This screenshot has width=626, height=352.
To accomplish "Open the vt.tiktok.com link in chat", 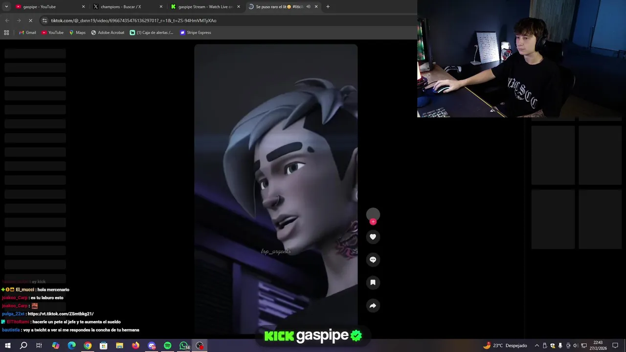I will click(x=61, y=314).
